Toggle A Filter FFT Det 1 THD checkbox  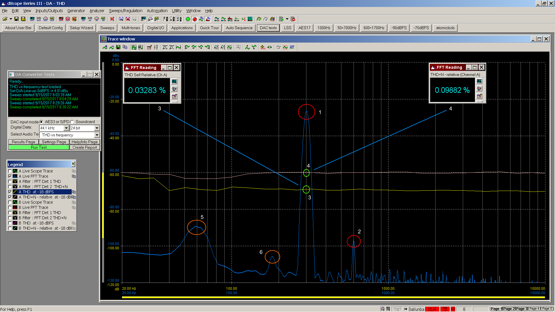coord(10,181)
